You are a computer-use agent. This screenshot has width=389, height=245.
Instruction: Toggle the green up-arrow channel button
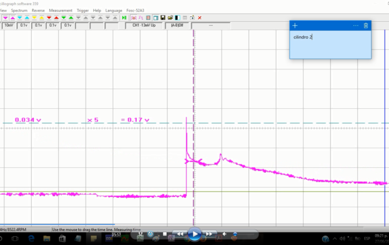(70, 18)
